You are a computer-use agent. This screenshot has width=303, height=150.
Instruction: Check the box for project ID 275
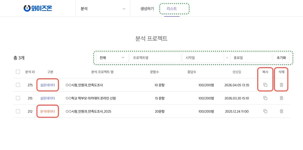(x=18, y=85)
